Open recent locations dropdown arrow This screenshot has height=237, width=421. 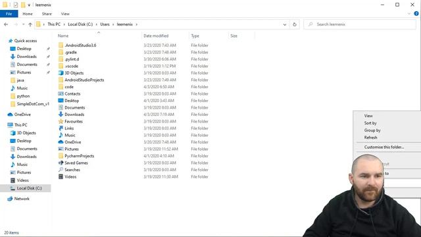click(x=24, y=24)
